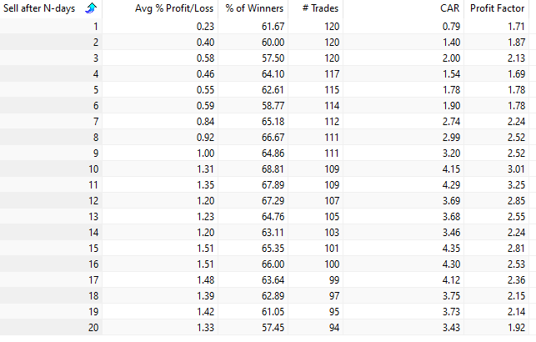The height and width of the screenshot is (342, 536).
Task: Click the 57.50 % of Winners cell
Action: [x=253, y=58]
